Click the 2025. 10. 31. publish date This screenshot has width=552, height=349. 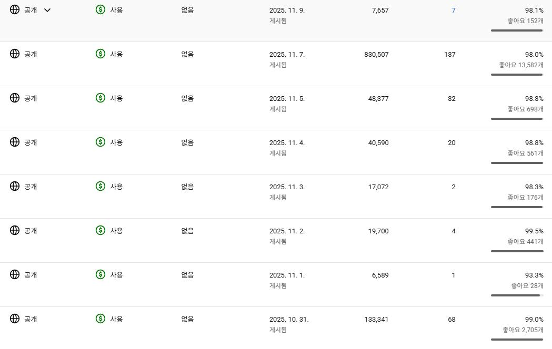tap(289, 320)
